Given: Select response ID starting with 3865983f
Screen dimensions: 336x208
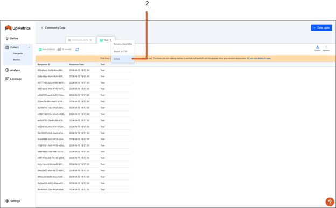Looking at the screenshot, I should (51, 151).
